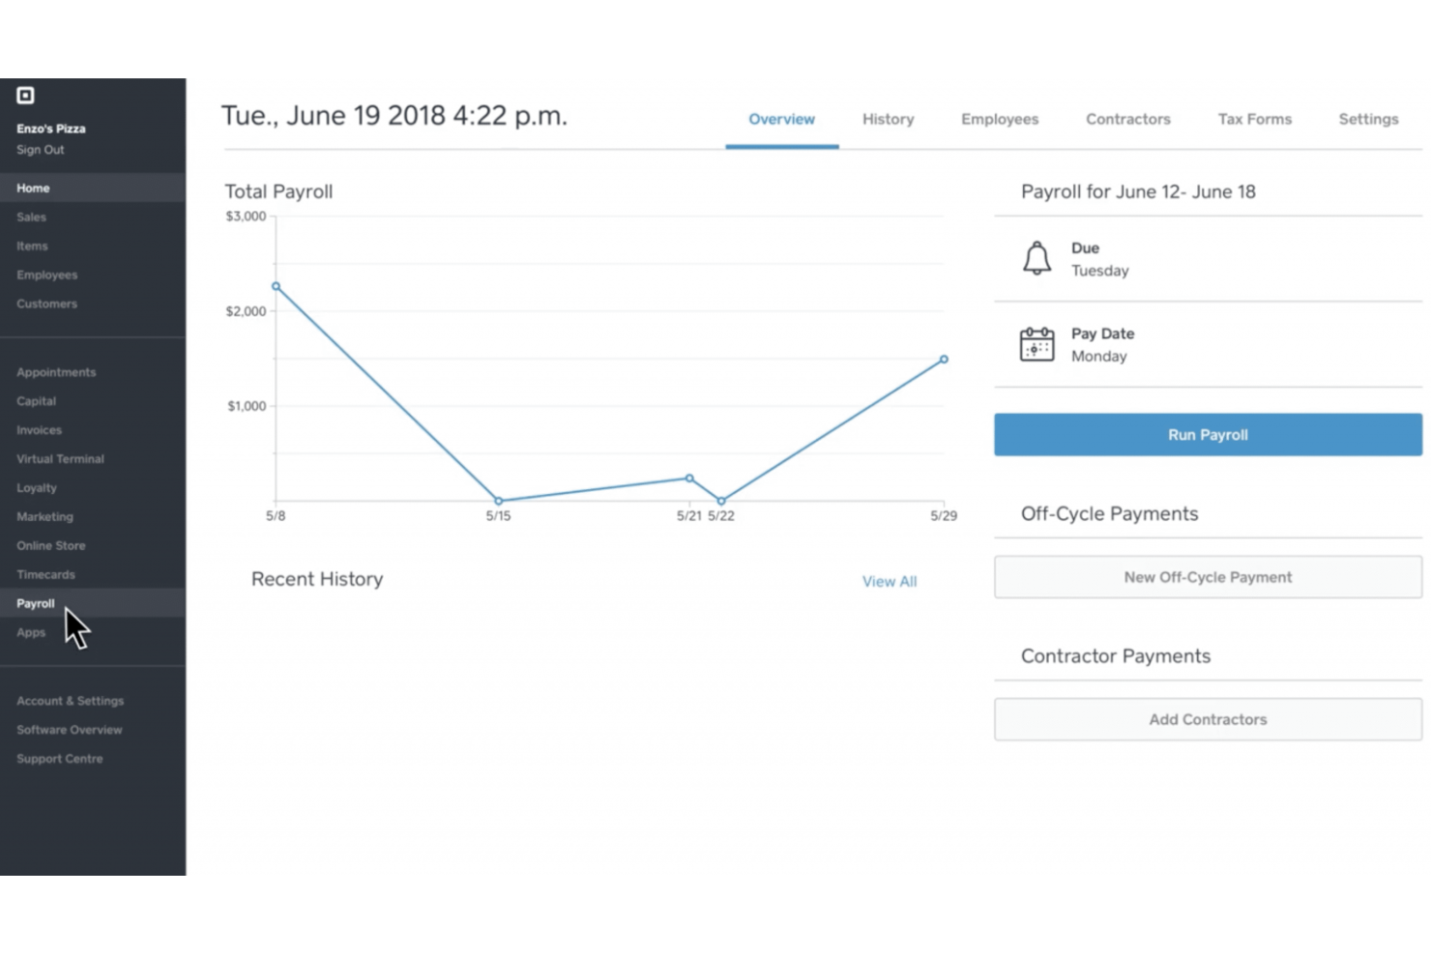Click the Due Tuesday text
Viewport: 1431px width, 954px height.
tap(1100, 259)
